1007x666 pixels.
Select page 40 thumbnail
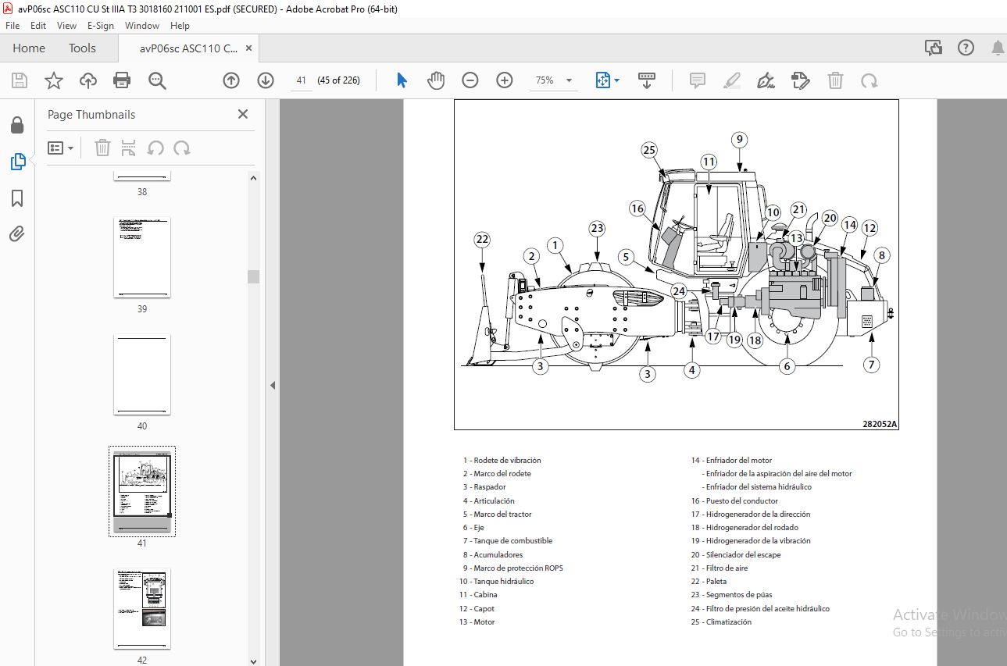[x=142, y=375]
